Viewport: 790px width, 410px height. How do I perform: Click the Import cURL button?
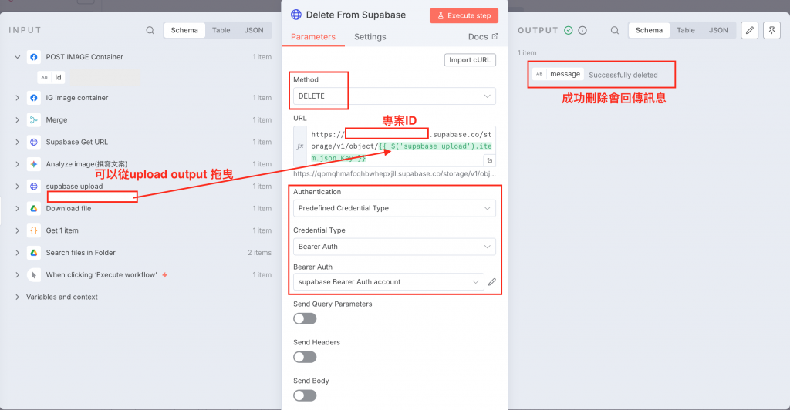(470, 60)
